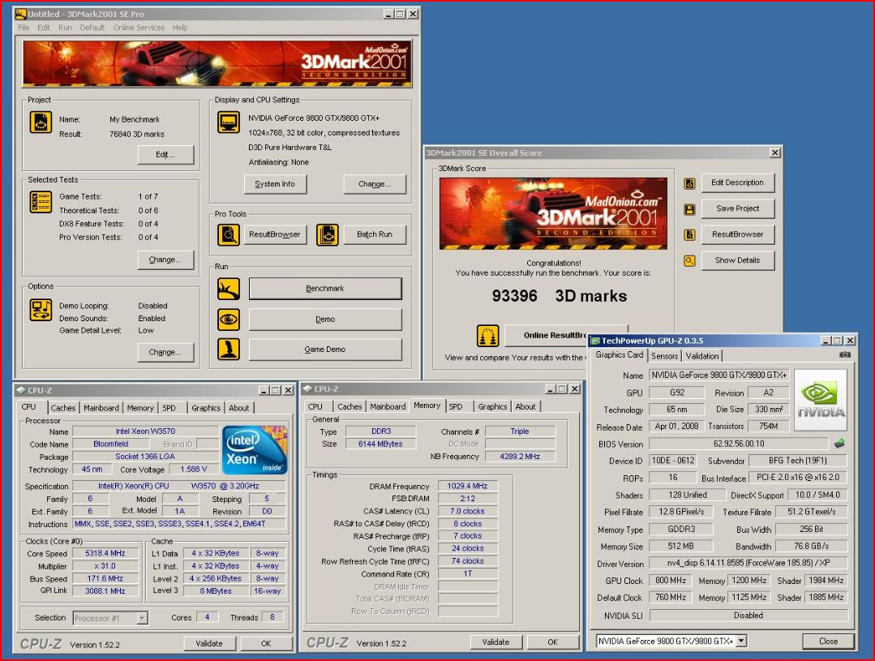Click the Edit... button in Project section

pos(165,155)
